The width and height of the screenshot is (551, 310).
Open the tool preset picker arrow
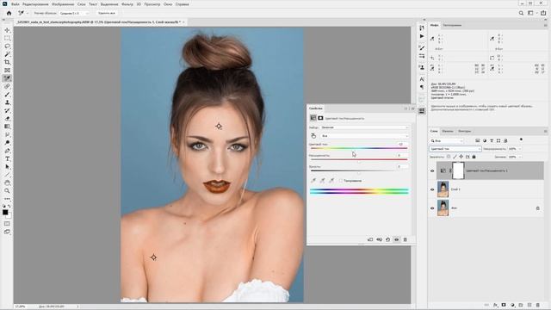point(28,13)
